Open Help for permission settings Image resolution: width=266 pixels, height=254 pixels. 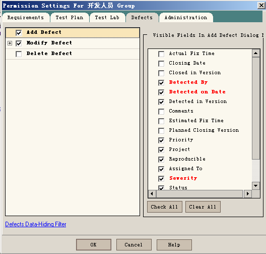(x=174, y=244)
